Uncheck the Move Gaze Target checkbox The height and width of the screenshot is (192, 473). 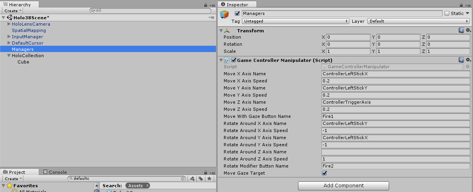pos(325,173)
